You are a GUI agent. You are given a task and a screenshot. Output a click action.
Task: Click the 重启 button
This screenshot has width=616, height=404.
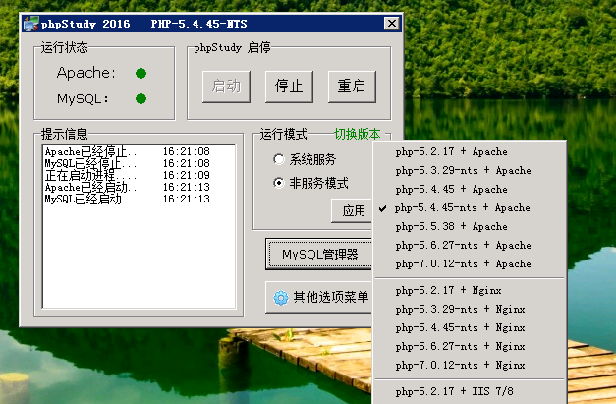pyautogui.click(x=352, y=87)
